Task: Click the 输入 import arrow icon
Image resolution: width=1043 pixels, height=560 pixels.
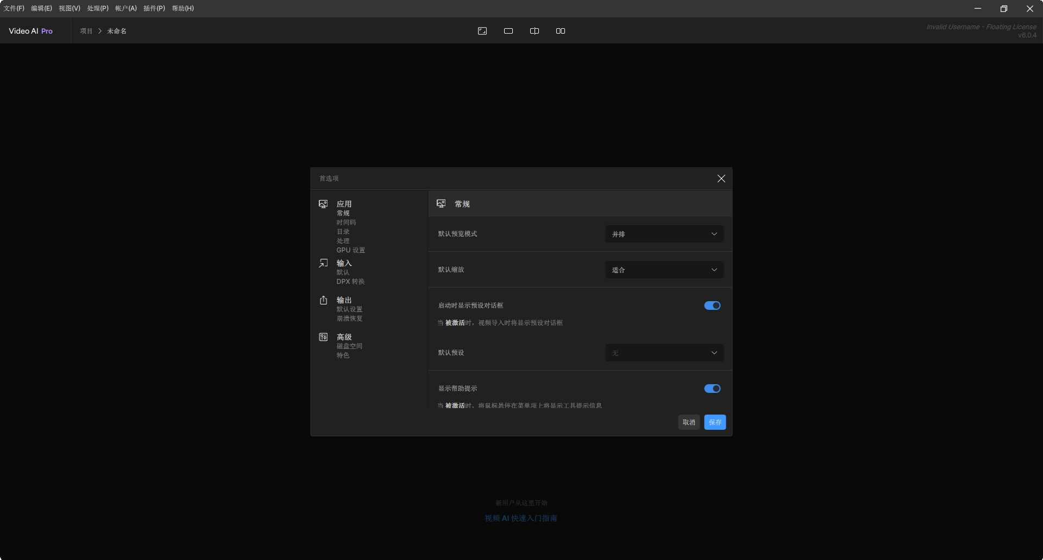Action: click(x=323, y=263)
